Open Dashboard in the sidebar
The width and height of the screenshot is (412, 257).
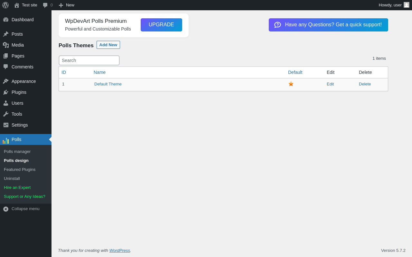tap(26, 20)
